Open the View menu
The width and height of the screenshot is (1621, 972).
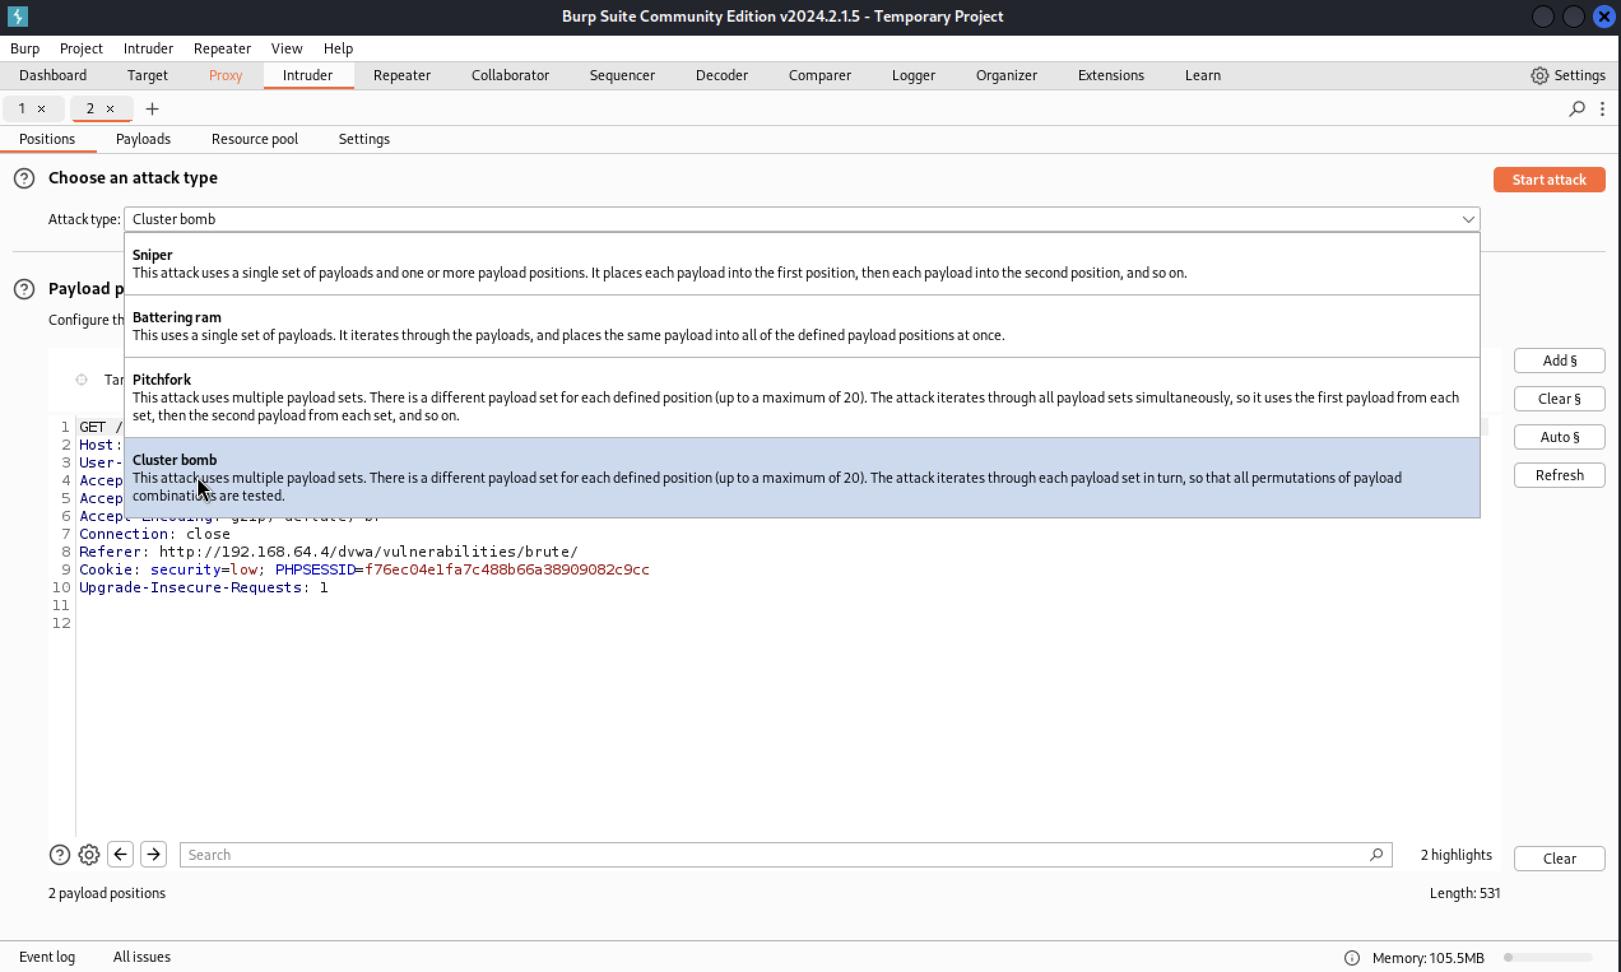click(287, 48)
